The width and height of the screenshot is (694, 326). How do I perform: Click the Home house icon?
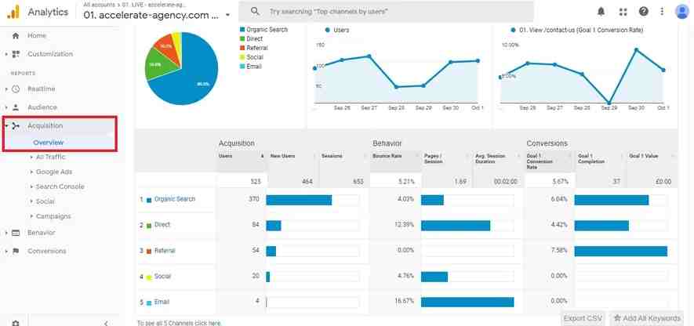coord(16,36)
